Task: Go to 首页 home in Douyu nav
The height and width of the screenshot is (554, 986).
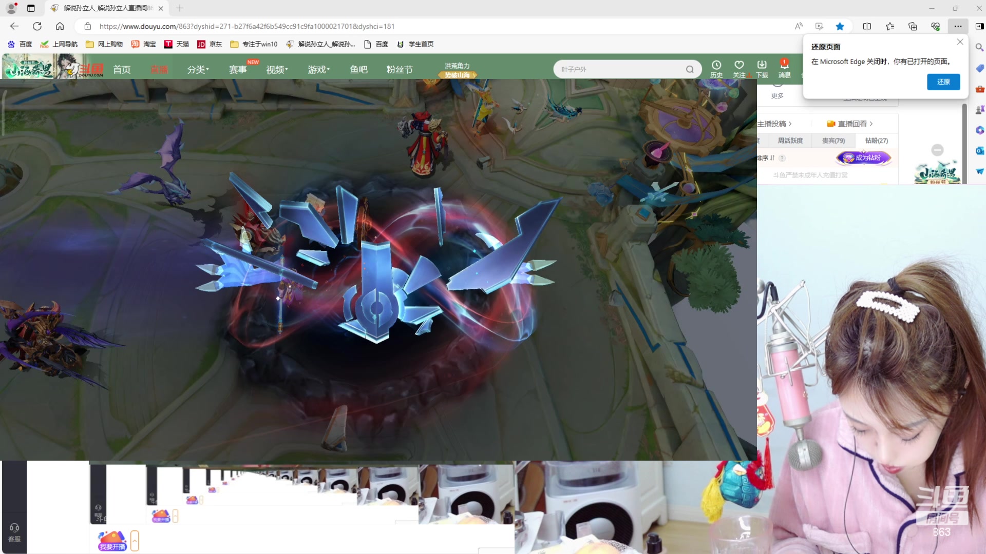Action: point(122,69)
